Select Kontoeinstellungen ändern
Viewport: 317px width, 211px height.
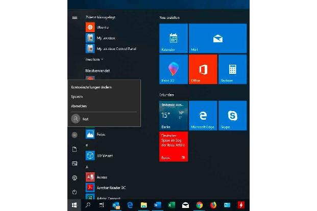pos(91,87)
